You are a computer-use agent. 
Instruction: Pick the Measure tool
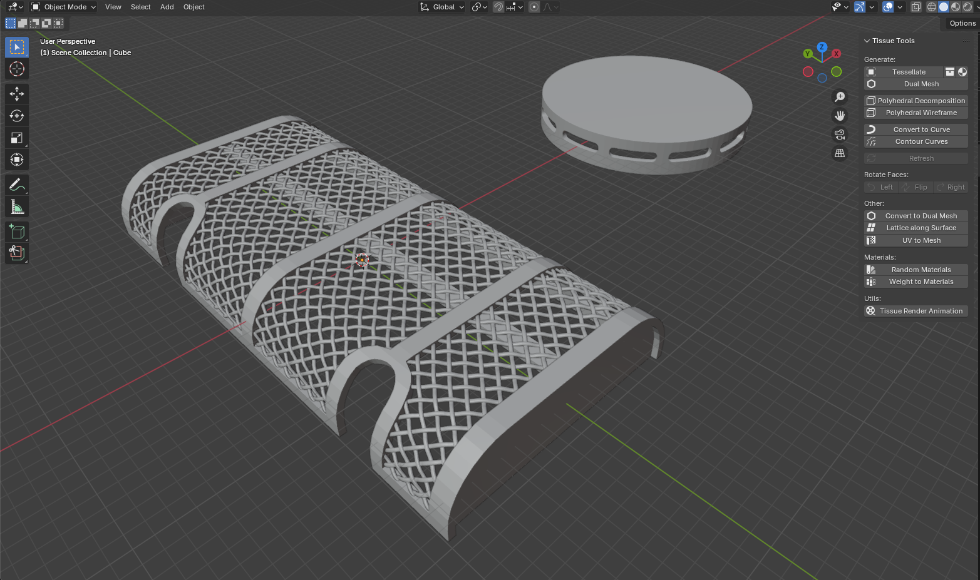17,206
